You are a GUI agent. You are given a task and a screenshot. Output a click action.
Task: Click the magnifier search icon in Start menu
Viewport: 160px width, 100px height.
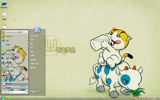[x=26, y=92]
